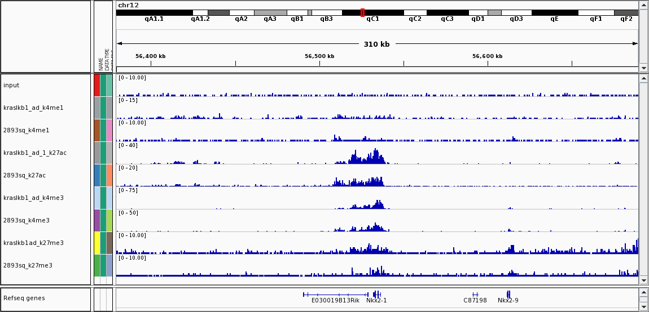Select the kraslkb1ad_k27me3 track
The image size is (649, 312).
33,243
